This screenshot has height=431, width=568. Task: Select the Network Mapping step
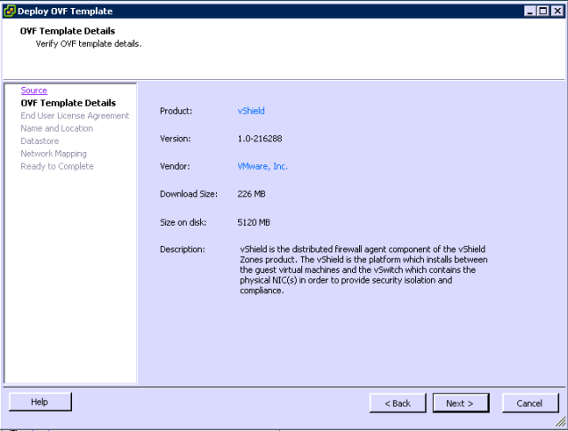[x=53, y=154]
